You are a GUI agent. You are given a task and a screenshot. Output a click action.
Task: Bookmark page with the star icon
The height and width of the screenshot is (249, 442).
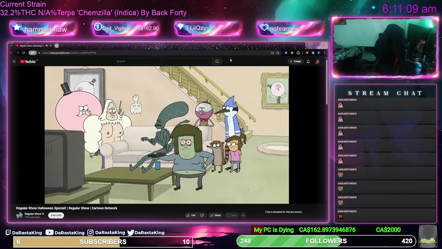(278, 53)
